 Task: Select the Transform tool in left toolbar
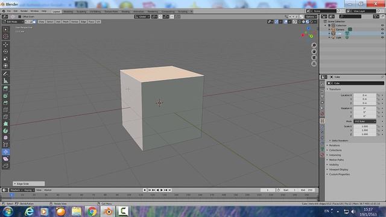coord(5,66)
